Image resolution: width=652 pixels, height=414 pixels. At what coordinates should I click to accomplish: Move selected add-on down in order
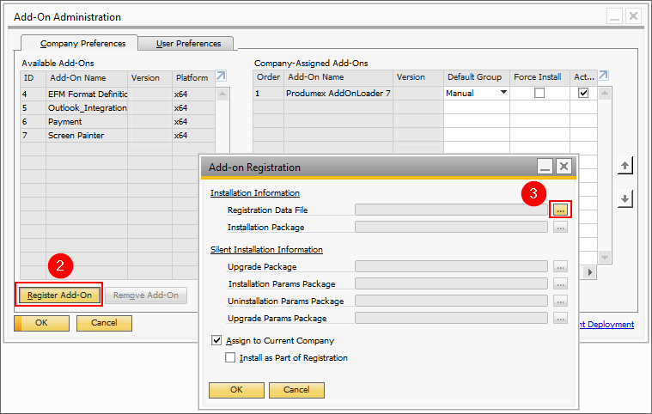click(625, 198)
